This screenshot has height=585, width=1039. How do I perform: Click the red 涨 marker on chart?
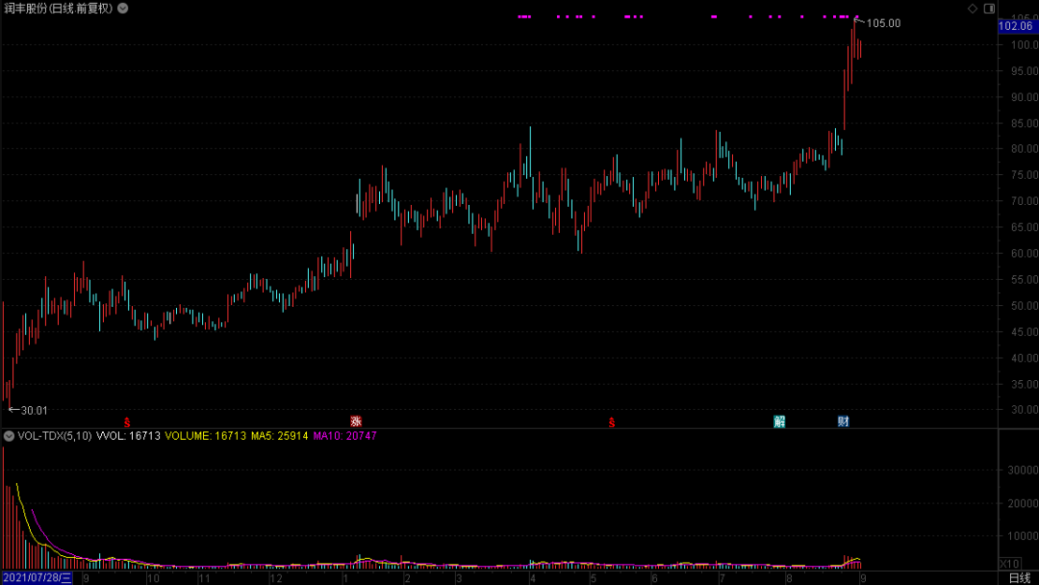pos(356,421)
